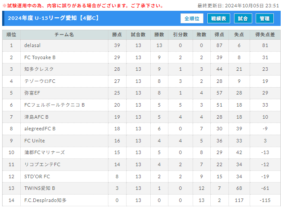The image size is (282, 208).
Task: Click the 勝点 column header
Action: click(117, 35)
